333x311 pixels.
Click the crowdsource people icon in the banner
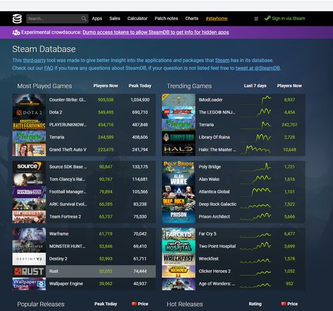16,33
